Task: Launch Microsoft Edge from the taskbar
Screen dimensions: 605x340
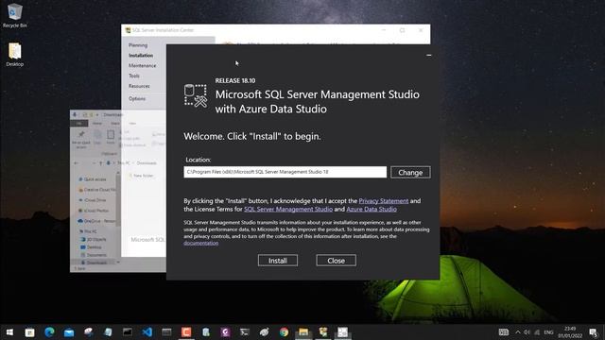Action: click(x=49, y=331)
